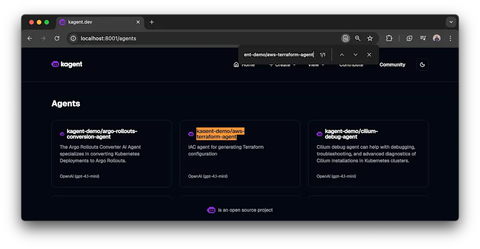480x249 pixels.
Task: Open the user profile avatar
Action: [x=437, y=38]
